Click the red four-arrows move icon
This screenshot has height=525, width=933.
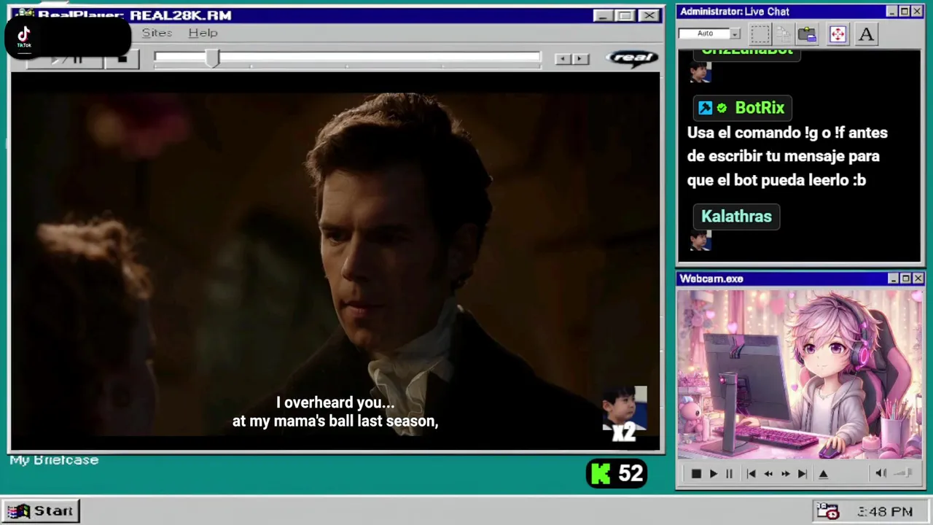tap(838, 34)
